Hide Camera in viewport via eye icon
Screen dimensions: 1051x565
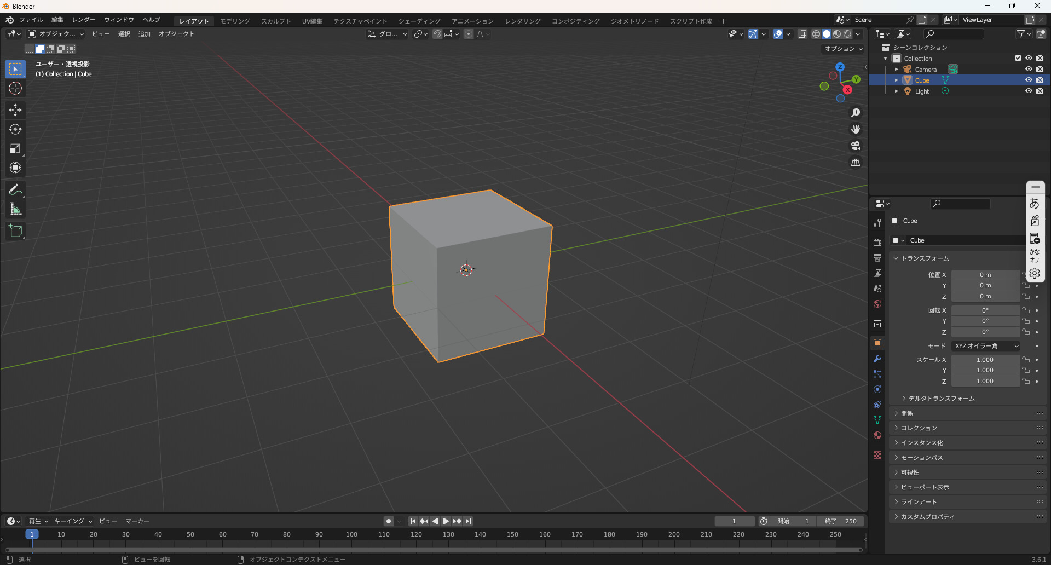click(1029, 69)
